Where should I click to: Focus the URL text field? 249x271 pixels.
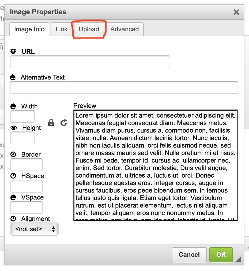tap(90, 62)
